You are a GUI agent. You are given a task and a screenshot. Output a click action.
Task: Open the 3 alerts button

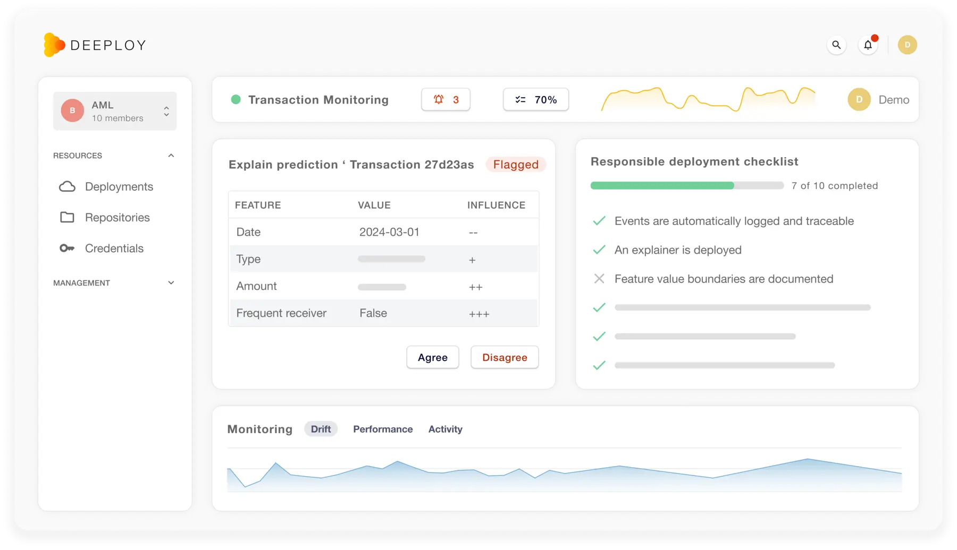pyautogui.click(x=446, y=99)
